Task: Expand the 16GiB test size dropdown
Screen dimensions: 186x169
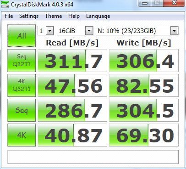Action: (89, 31)
